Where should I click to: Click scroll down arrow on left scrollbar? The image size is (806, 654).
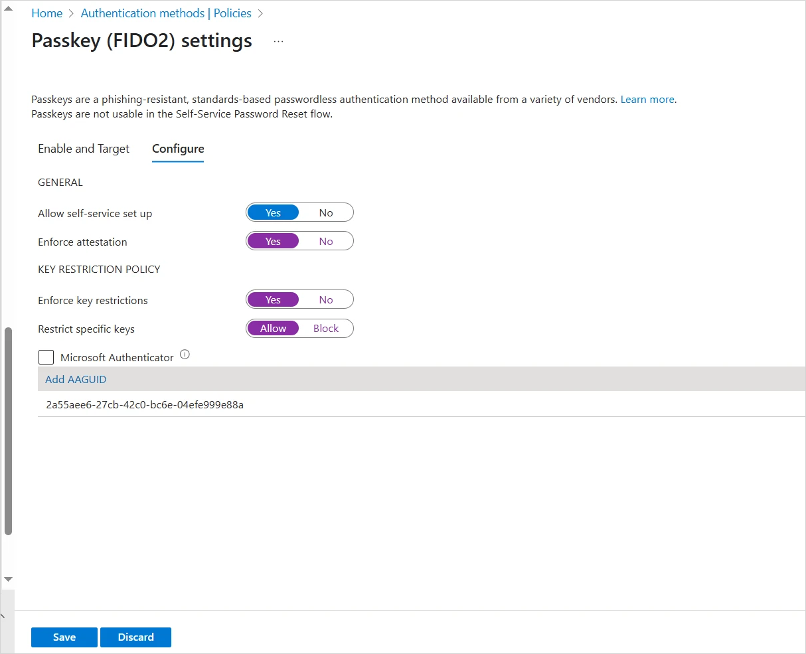pyautogui.click(x=8, y=580)
